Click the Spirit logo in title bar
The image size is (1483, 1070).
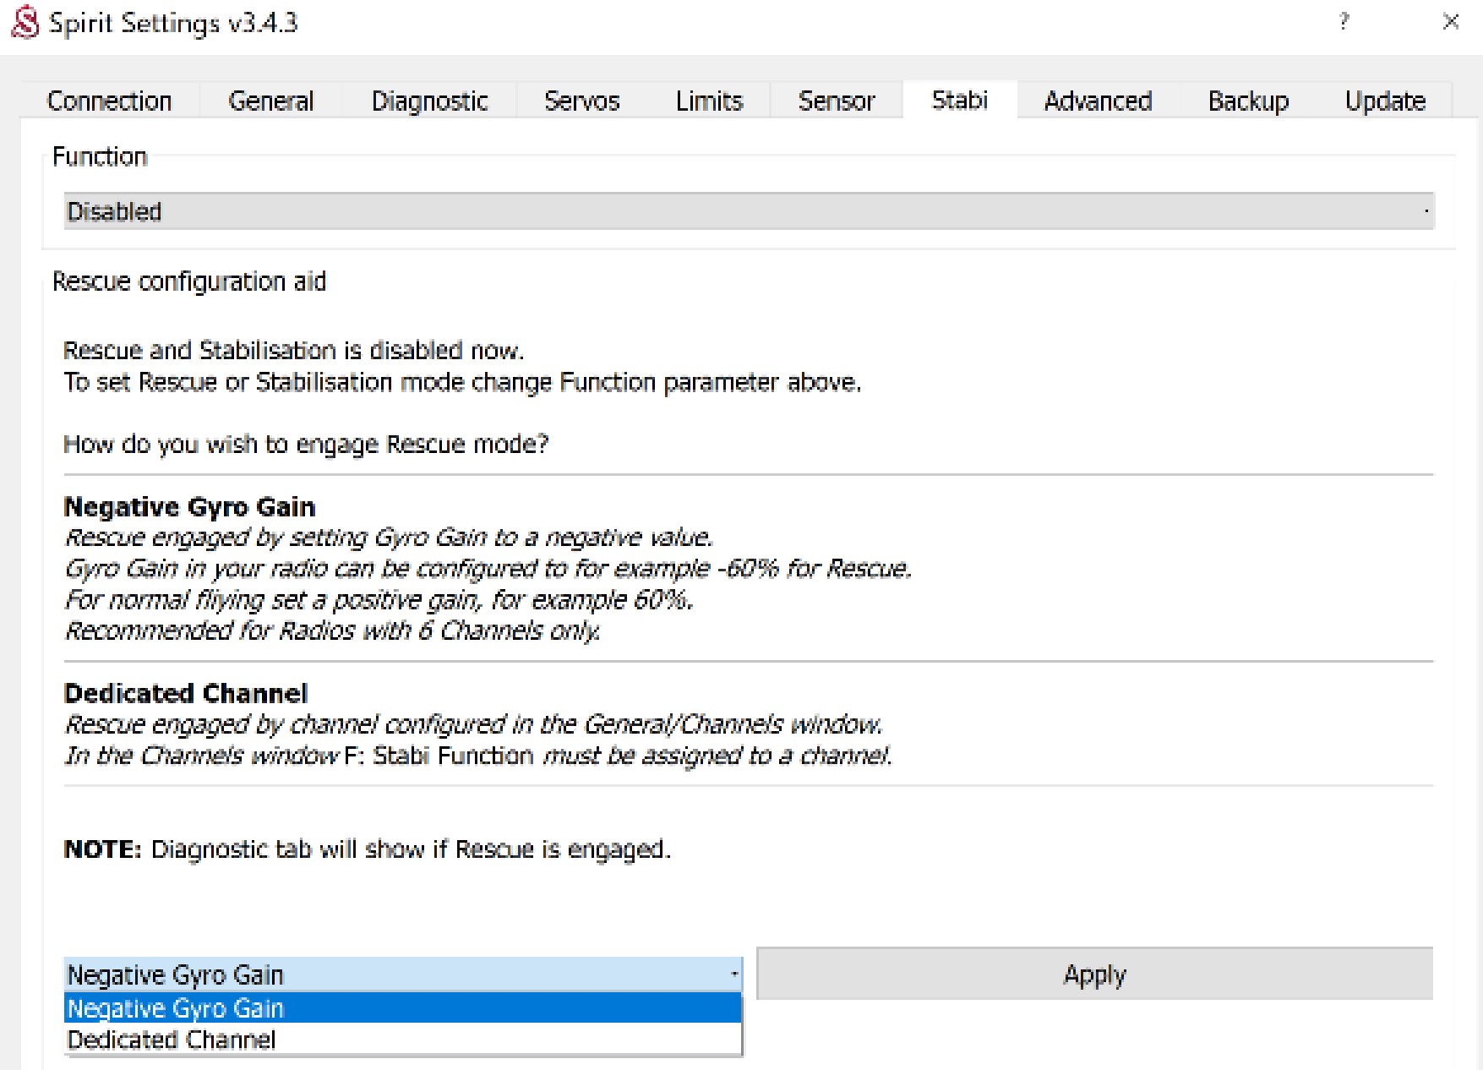[x=25, y=23]
